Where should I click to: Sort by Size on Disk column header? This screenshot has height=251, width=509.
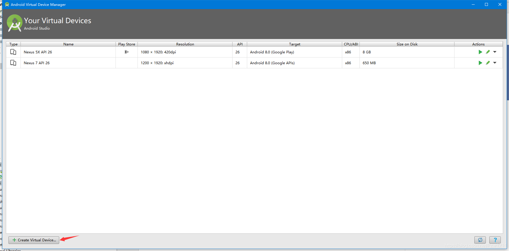(407, 44)
